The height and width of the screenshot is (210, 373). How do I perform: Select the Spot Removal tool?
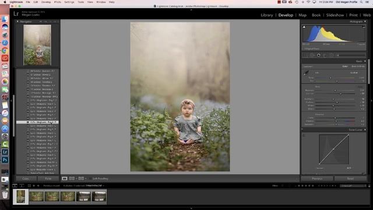click(x=312, y=55)
